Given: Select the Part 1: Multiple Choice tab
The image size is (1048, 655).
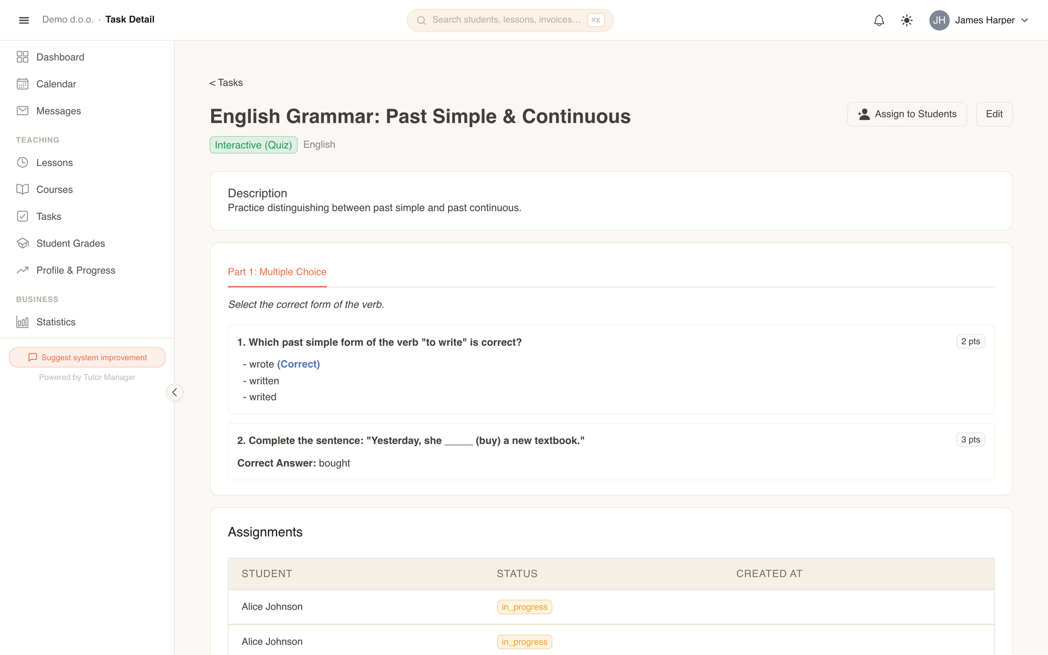Looking at the screenshot, I should (277, 272).
